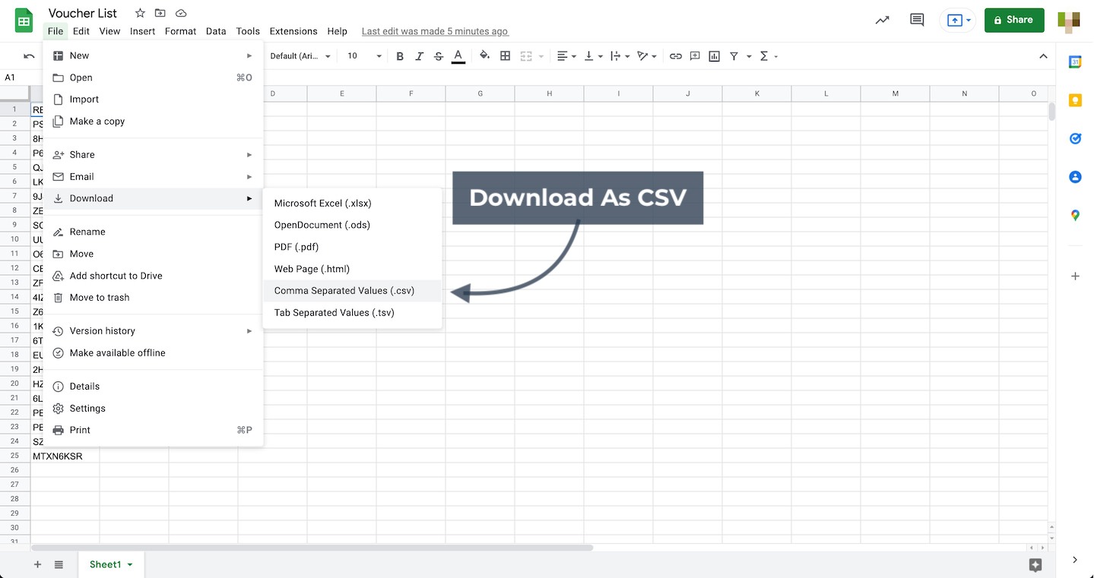Click Move to trash

pos(153,298)
